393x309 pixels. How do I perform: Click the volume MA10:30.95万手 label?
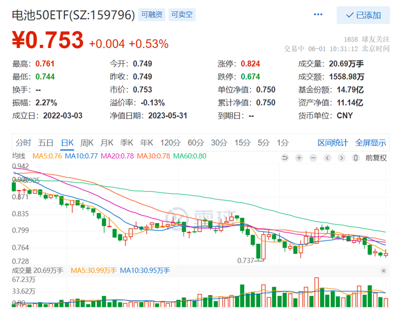pyautogui.click(x=145, y=270)
